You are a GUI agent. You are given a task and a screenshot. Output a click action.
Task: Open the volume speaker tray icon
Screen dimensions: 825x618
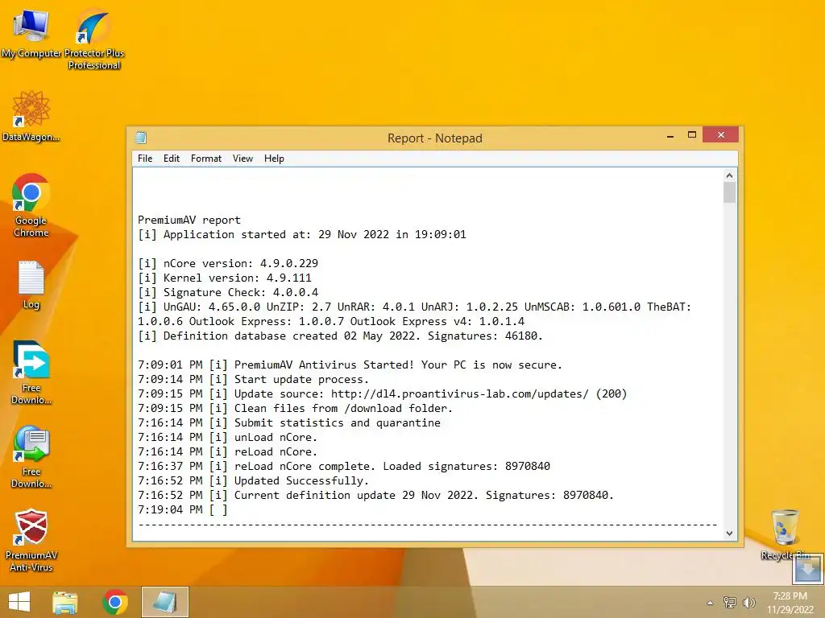(748, 603)
